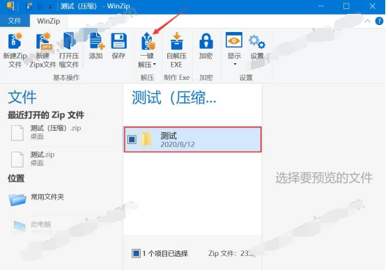Open the Display (显示) eye icon
Viewport: 388px width, 272px height.
click(234, 40)
